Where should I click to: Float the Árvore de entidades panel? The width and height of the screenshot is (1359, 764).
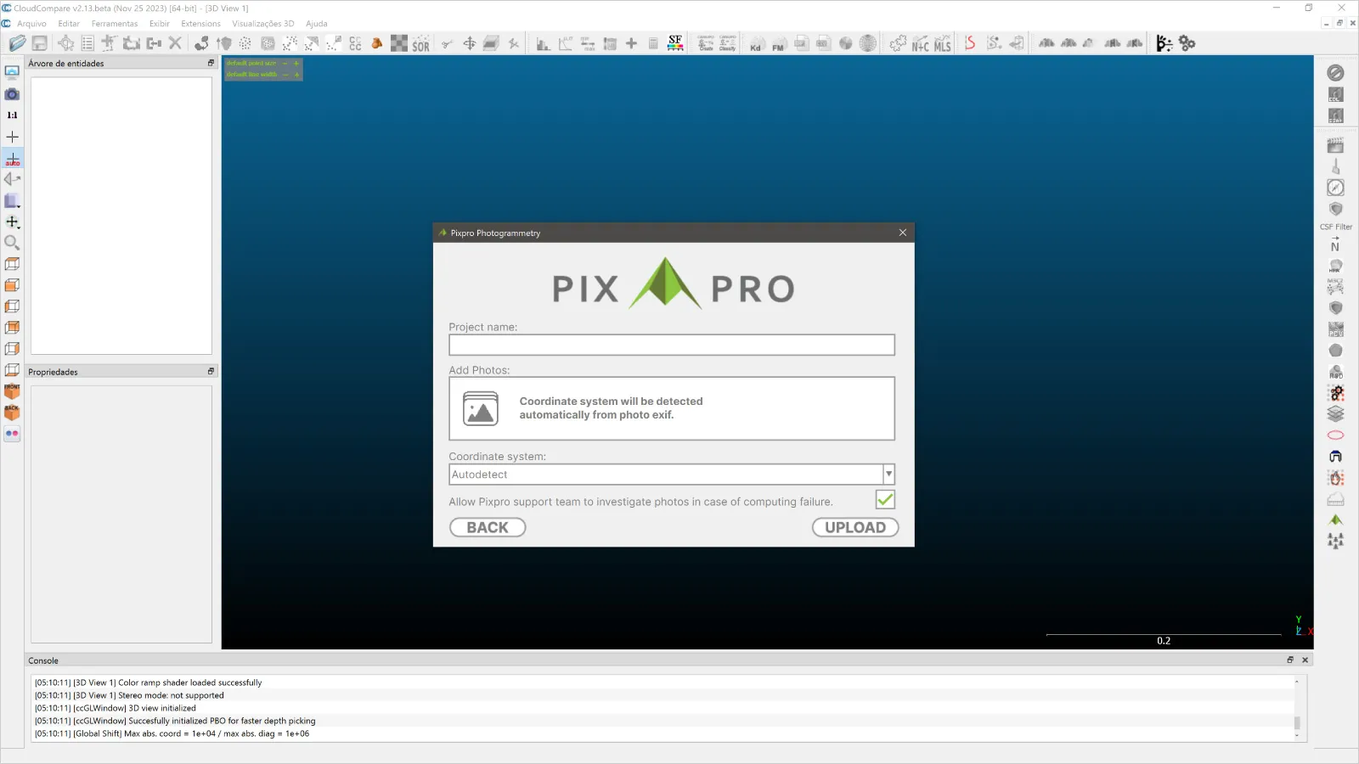pyautogui.click(x=211, y=63)
